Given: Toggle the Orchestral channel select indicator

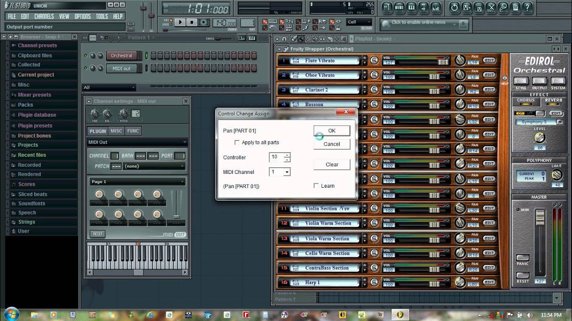Looking at the screenshot, I should (146, 56).
